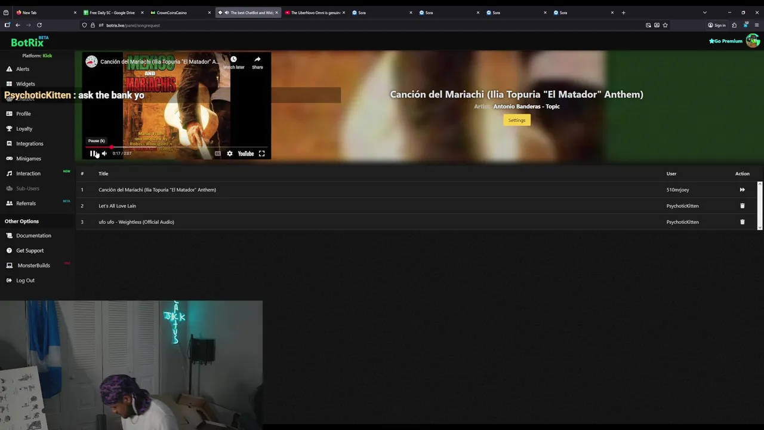Seek on the red video progress bar
The image size is (764, 430).
(x=177, y=147)
